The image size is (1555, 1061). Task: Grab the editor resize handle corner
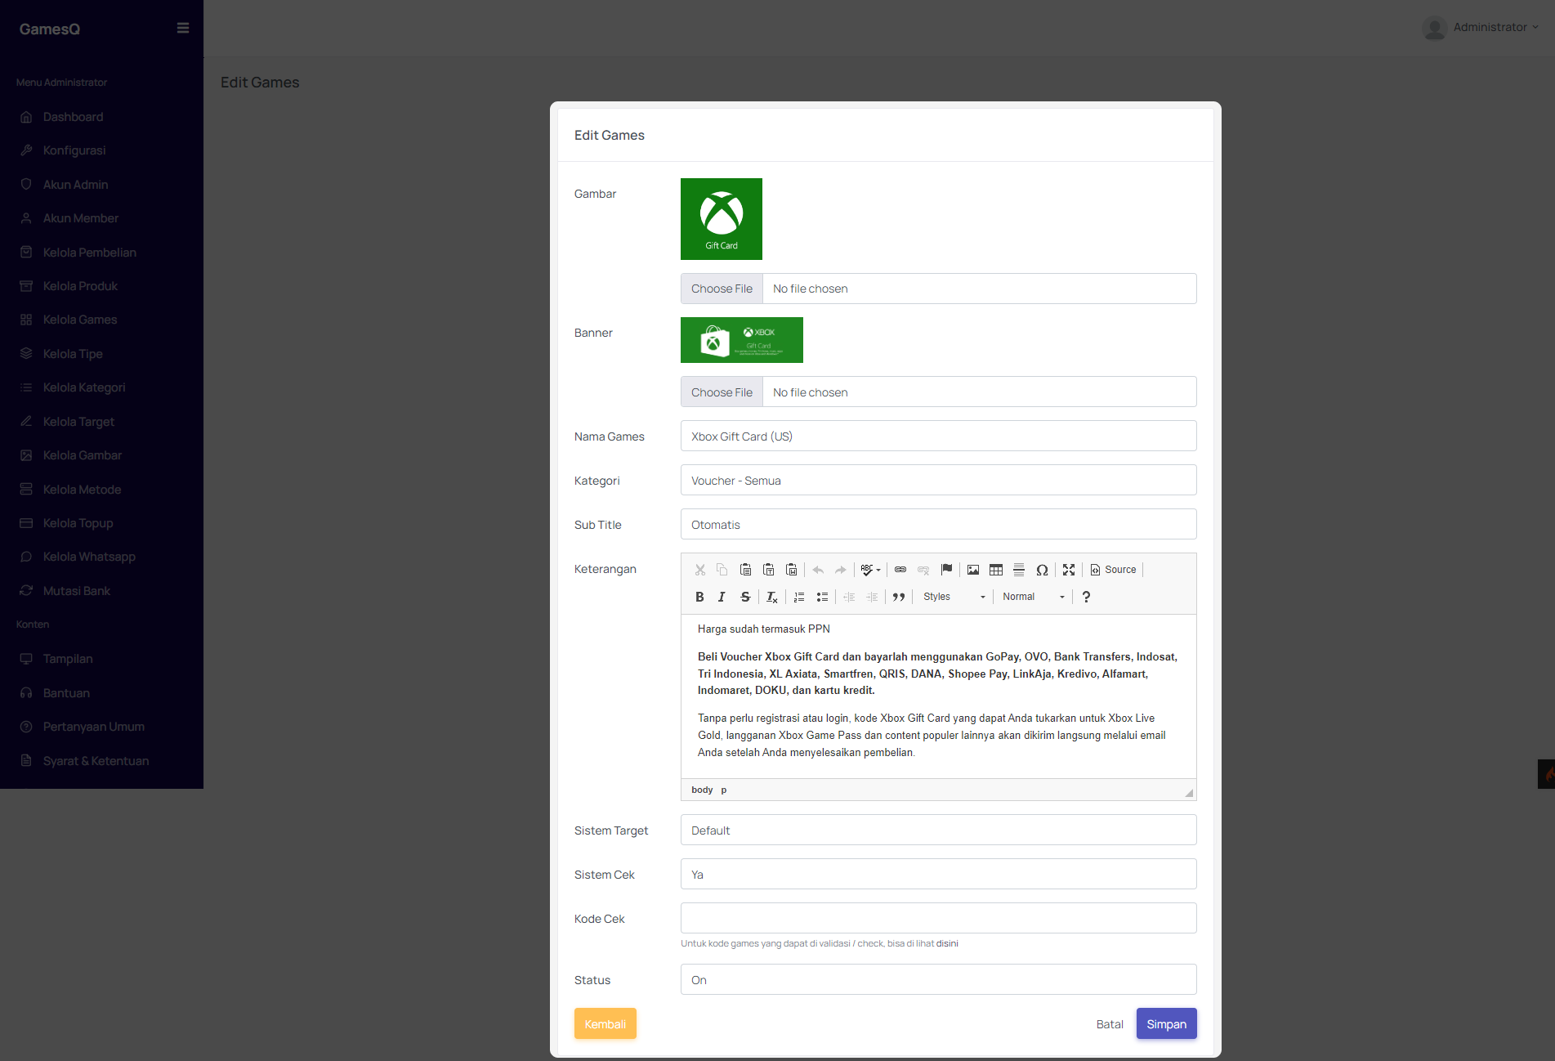coord(1189,792)
